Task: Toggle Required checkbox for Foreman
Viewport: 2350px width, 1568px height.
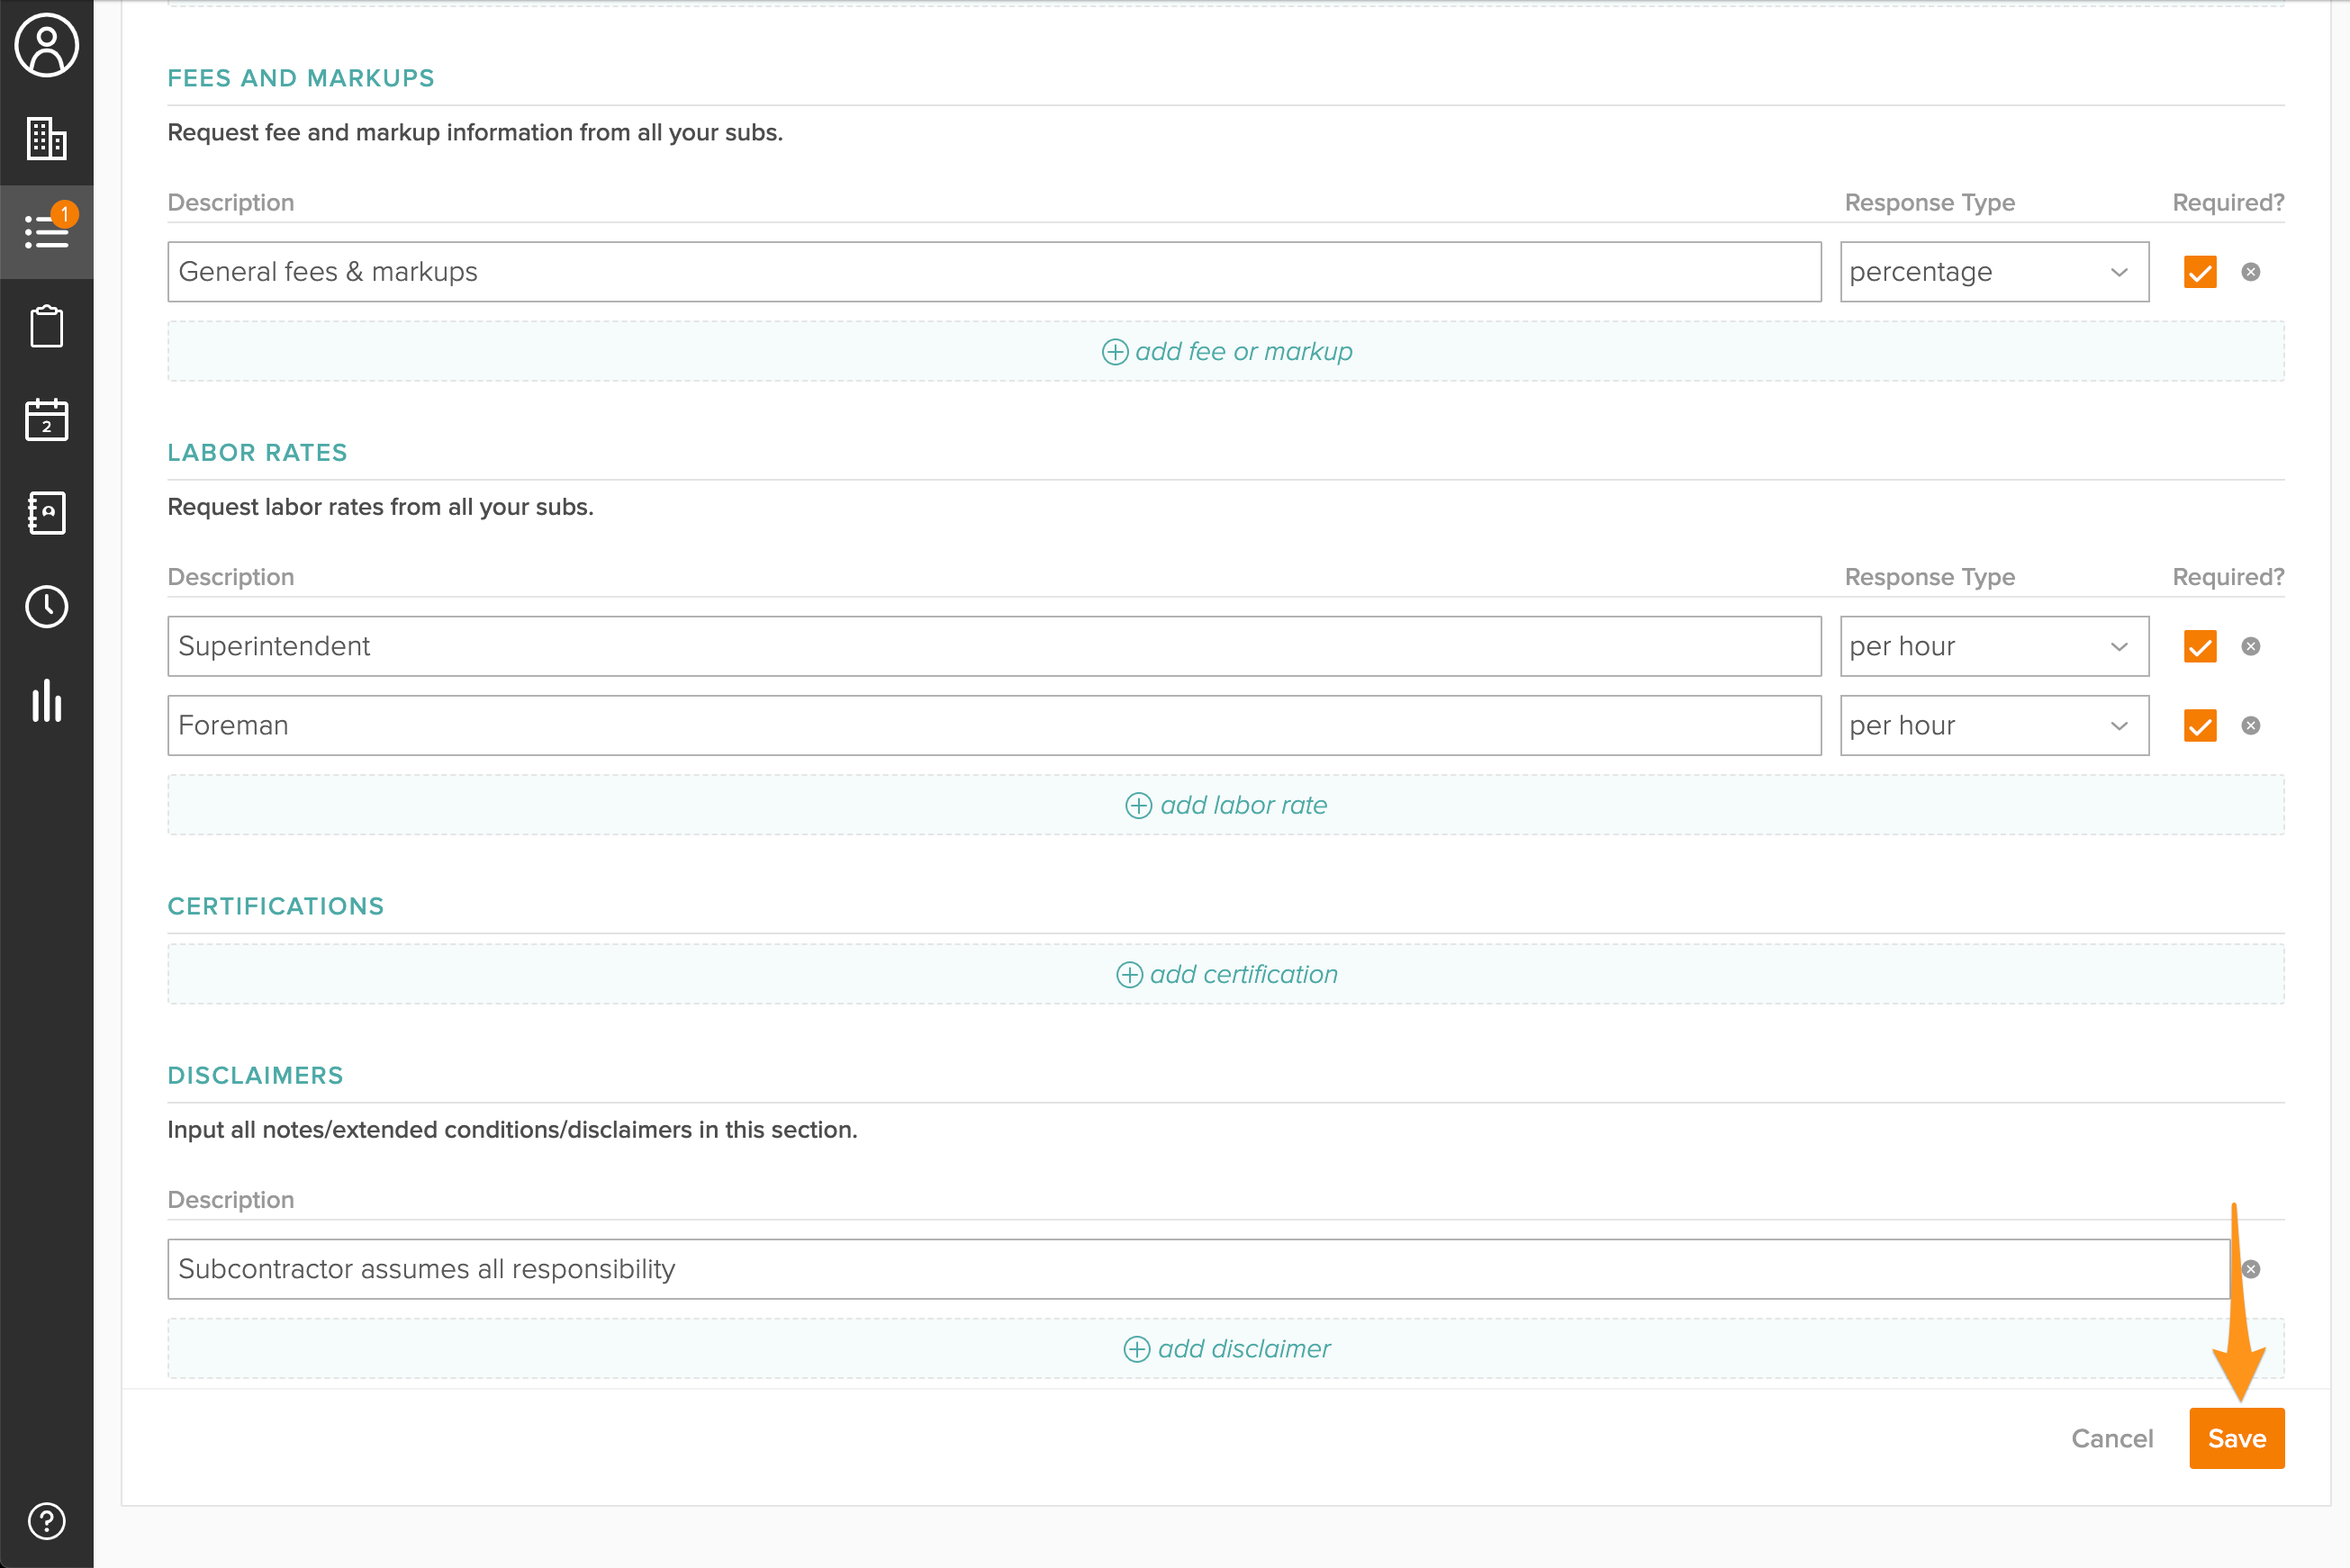Action: [2200, 725]
